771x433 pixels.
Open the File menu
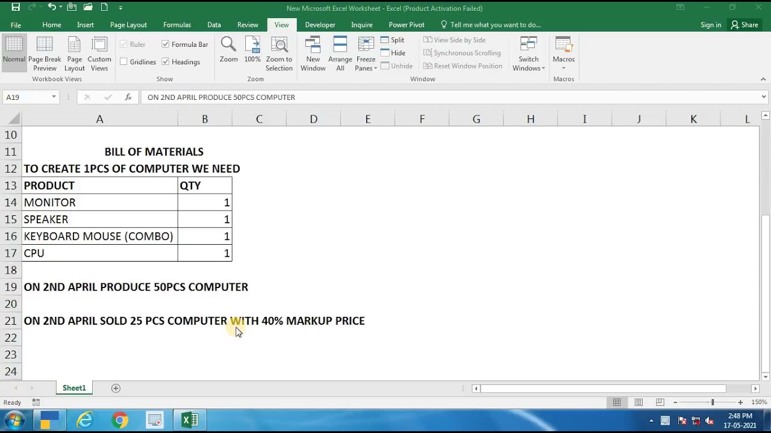click(x=16, y=25)
